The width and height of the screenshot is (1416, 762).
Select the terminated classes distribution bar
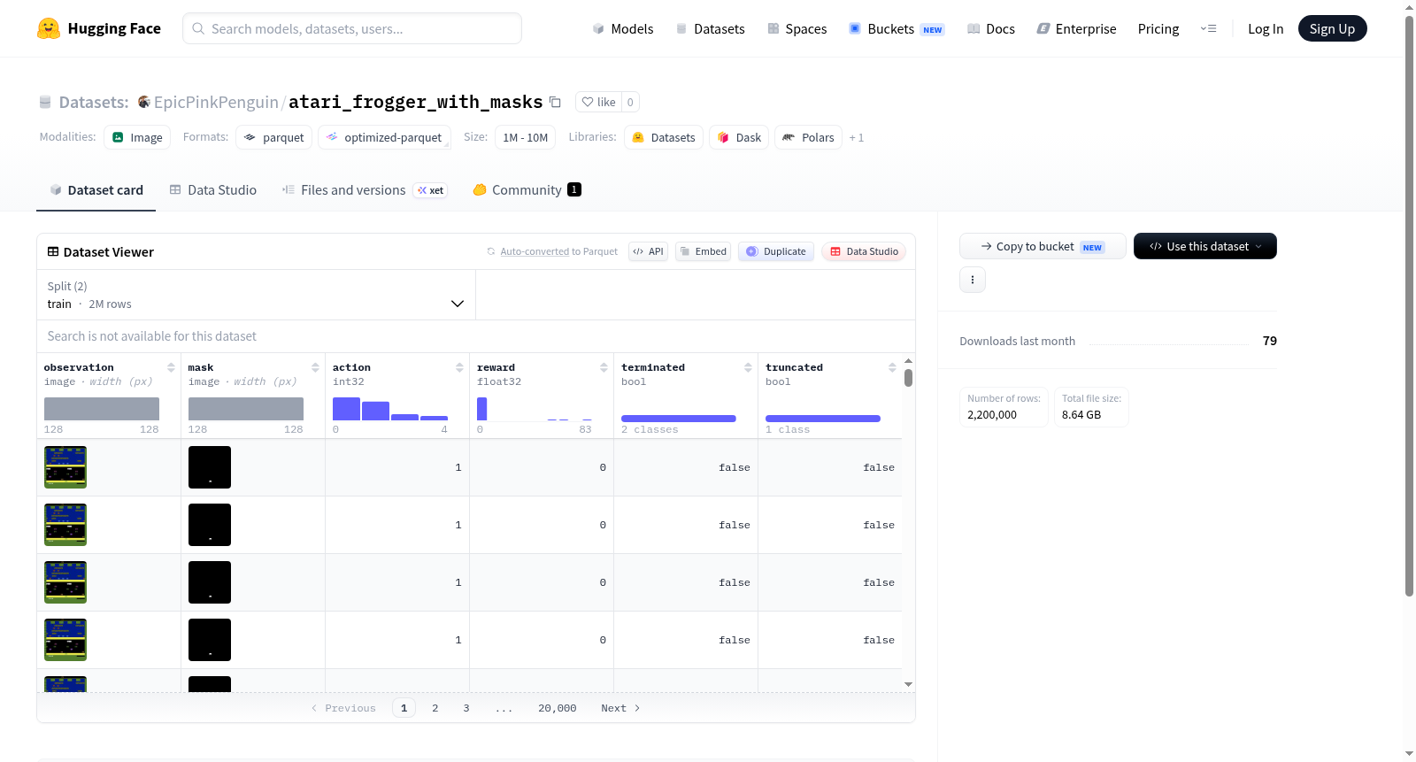click(679, 419)
